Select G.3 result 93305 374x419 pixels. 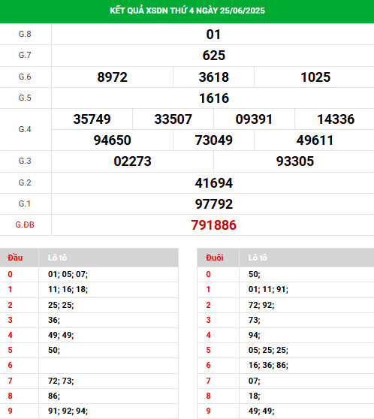[295, 161]
